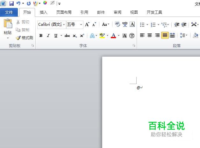
Task: Click the Redo icon in quick access toolbar
Action: [29, 4]
